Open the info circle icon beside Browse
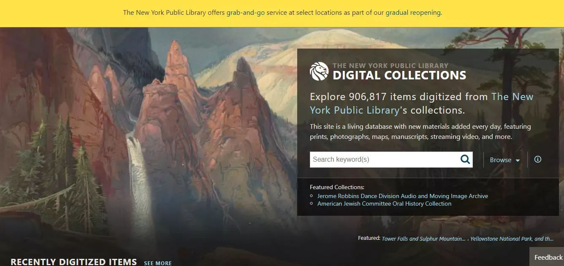Viewport: 564px width, 266px height. pyautogui.click(x=538, y=160)
